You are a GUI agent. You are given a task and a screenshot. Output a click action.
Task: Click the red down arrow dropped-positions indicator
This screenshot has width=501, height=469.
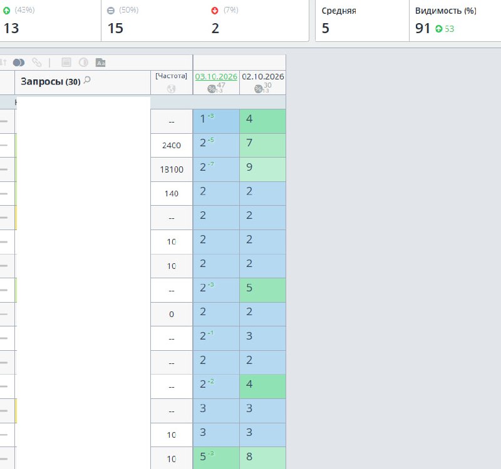(215, 11)
